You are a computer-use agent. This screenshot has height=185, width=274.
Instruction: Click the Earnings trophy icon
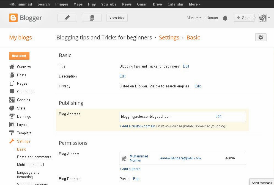click(x=12, y=116)
